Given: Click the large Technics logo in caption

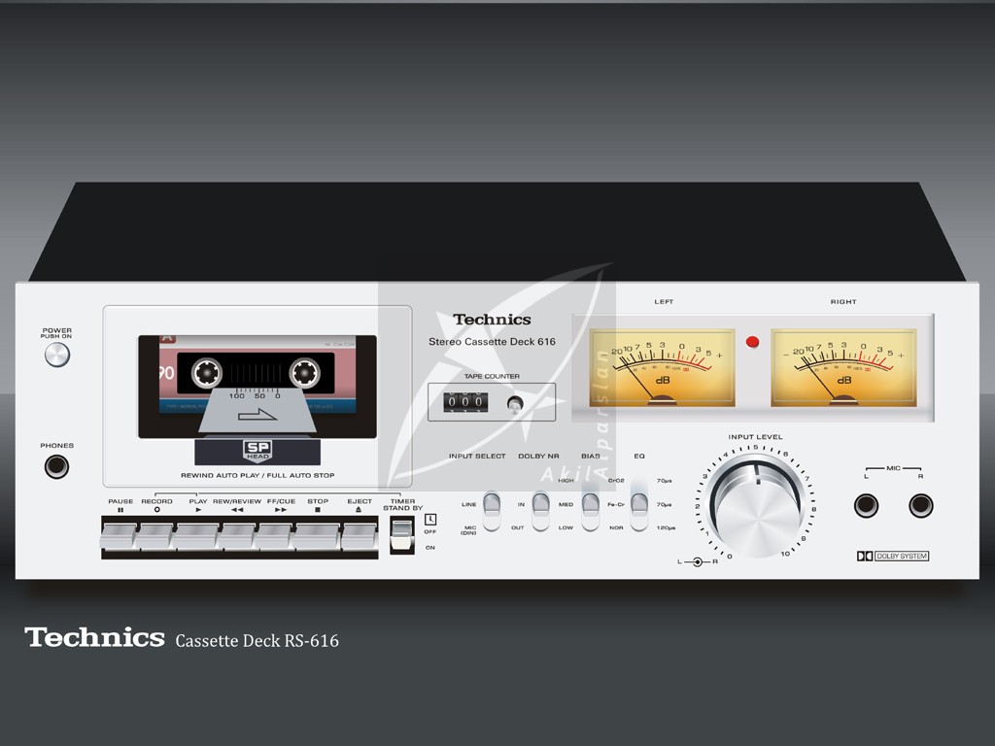Looking at the screenshot, I should 94,637.
